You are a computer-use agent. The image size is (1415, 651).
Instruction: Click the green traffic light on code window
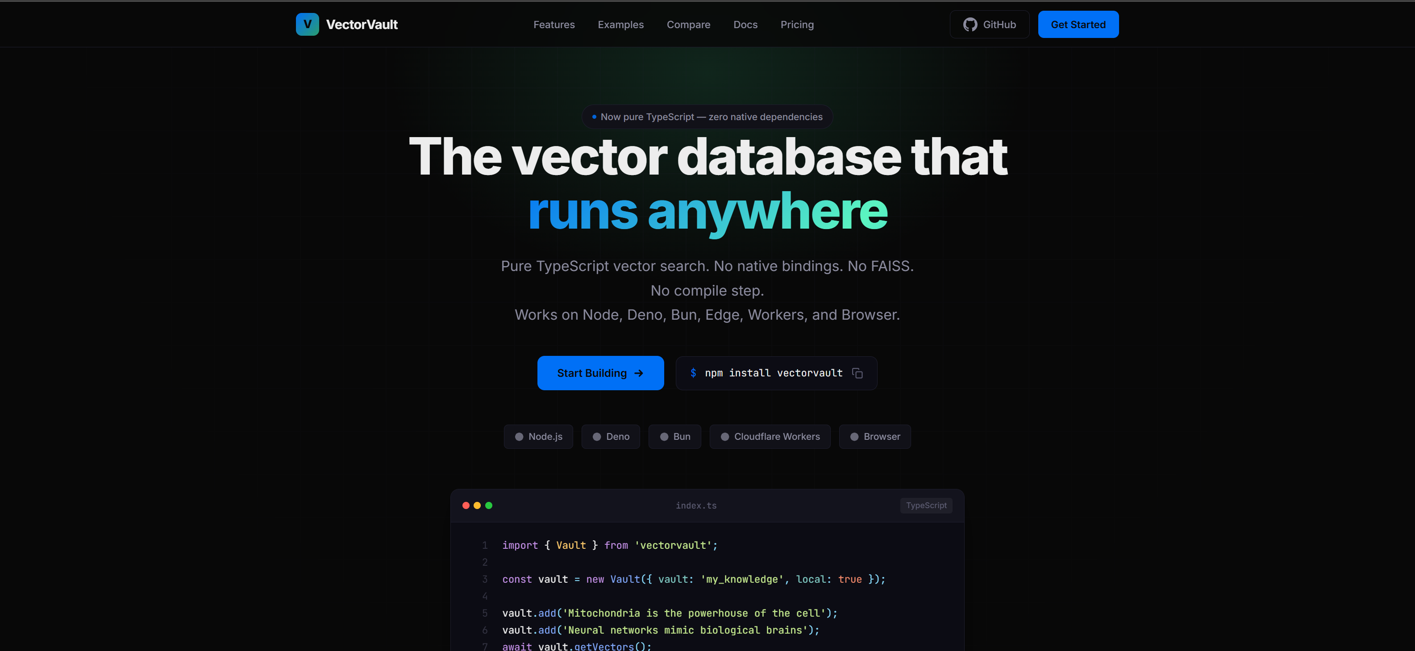[489, 505]
